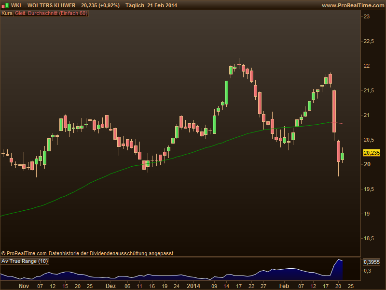Image resolution: width=386 pixels, height=290 pixels.
Task: Open the Gleit. Durchschnitt (Einfach 60) indicator label
Action: point(51,14)
